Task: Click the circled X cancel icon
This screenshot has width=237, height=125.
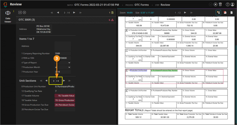Action: point(24,12)
